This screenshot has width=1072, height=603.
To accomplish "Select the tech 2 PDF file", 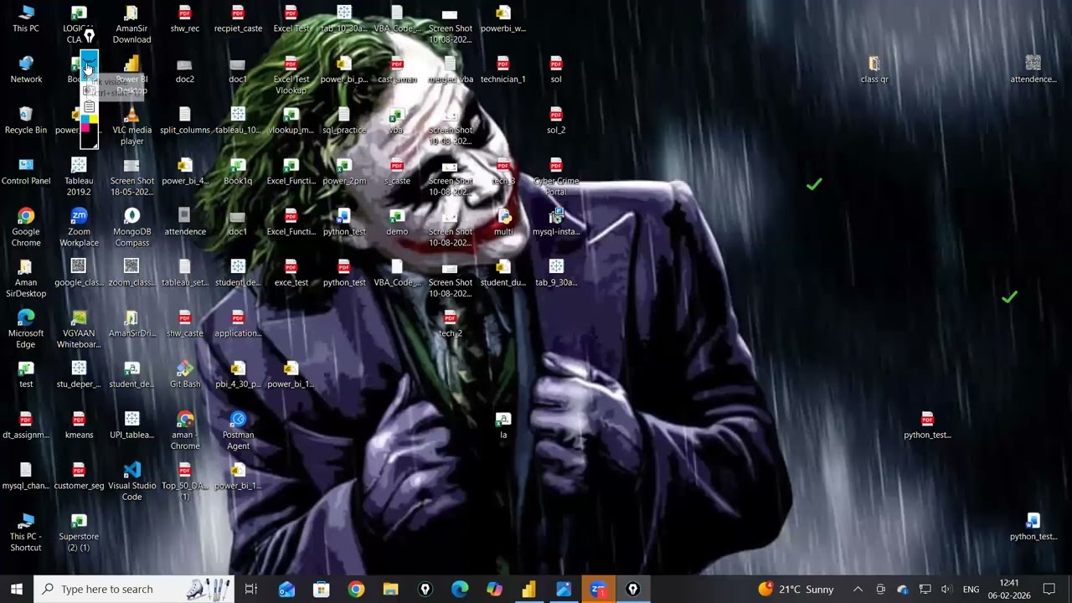I will point(450,323).
